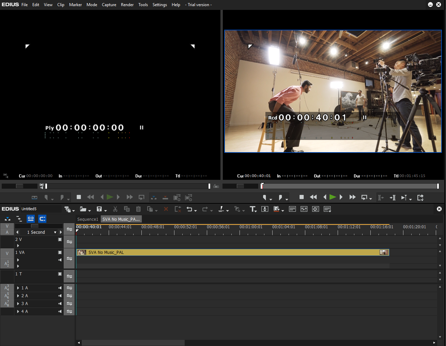Click the recorder shuttle slider
Screen dimensions: 446x346
point(241,186)
